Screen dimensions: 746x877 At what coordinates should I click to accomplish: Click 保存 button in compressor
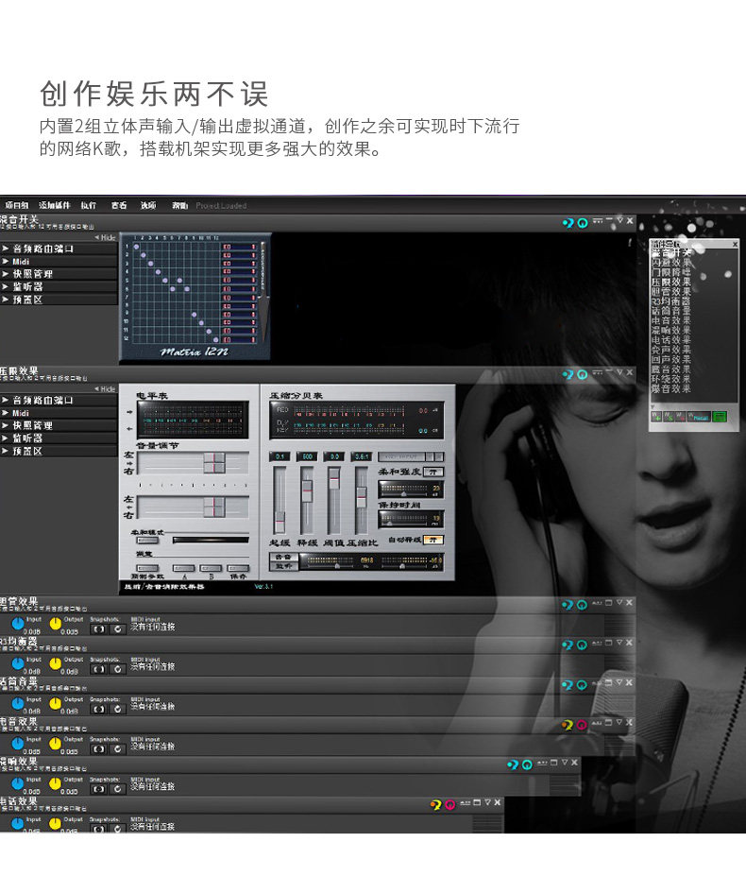pyautogui.click(x=239, y=568)
